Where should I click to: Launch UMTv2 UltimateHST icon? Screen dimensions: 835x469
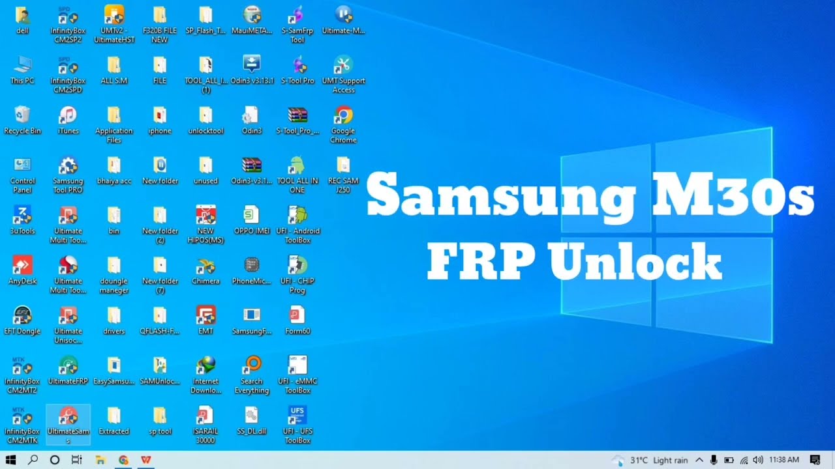pos(114,24)
